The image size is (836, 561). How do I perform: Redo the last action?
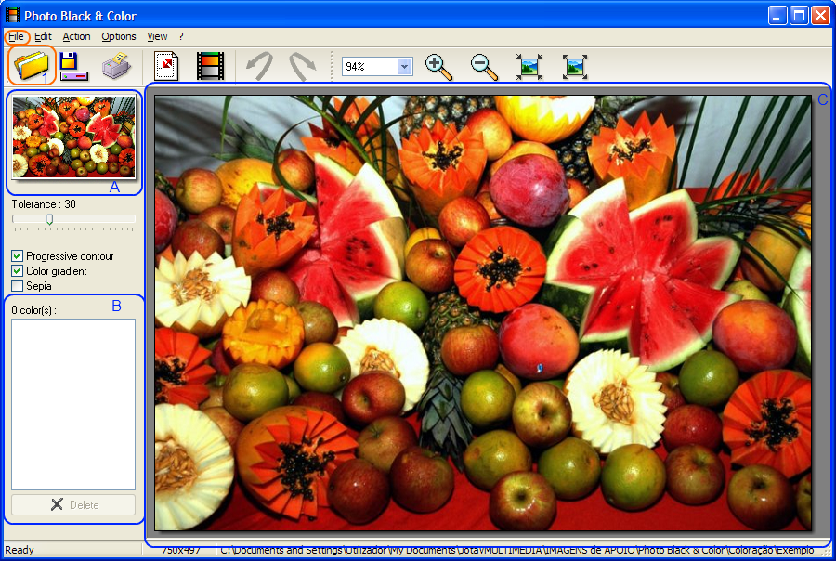(x=302, y=66)
